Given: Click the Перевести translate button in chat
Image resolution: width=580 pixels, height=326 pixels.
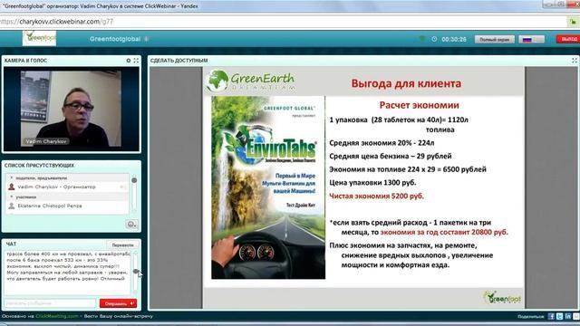Looking at the screenshot, I should [x=122, y=245].
